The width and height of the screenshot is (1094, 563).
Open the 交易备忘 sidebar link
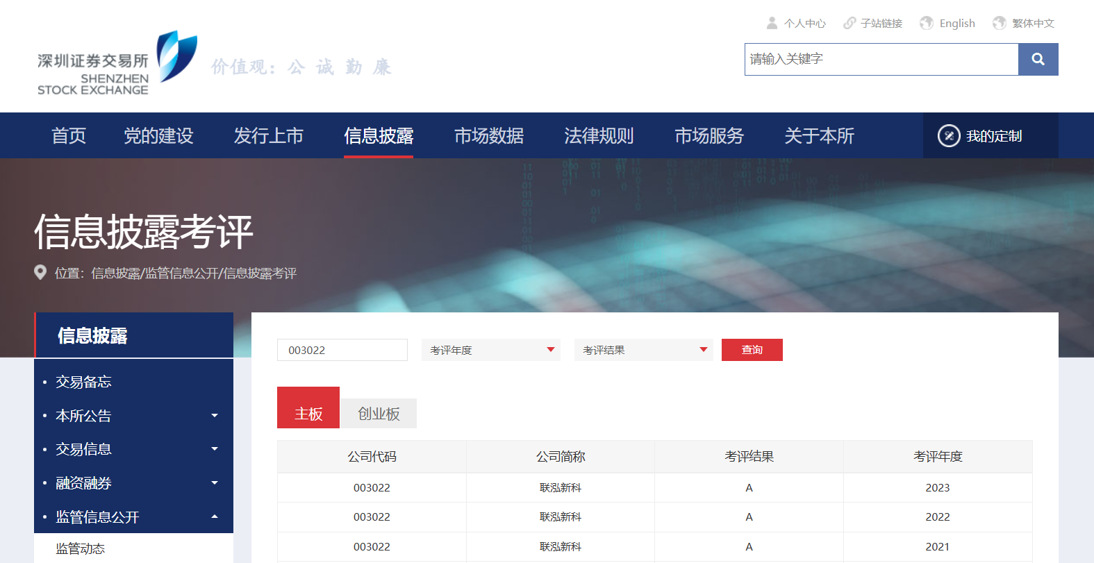pyautogui.click(x=83, y=382)
